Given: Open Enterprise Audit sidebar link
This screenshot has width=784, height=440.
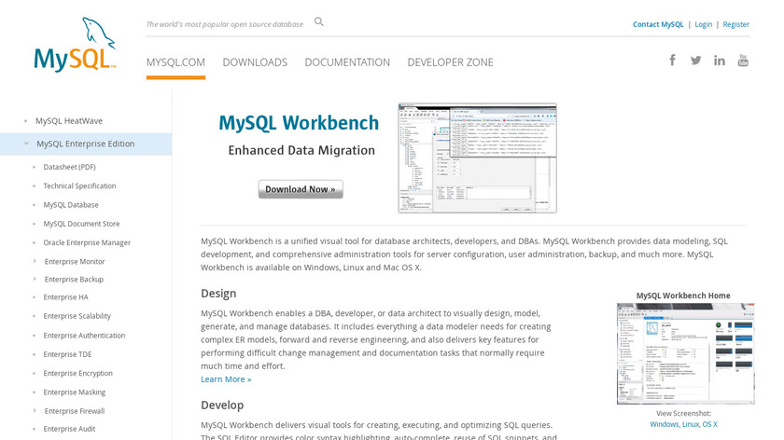Looking at the screenshot, I should (x=69, y=429).
